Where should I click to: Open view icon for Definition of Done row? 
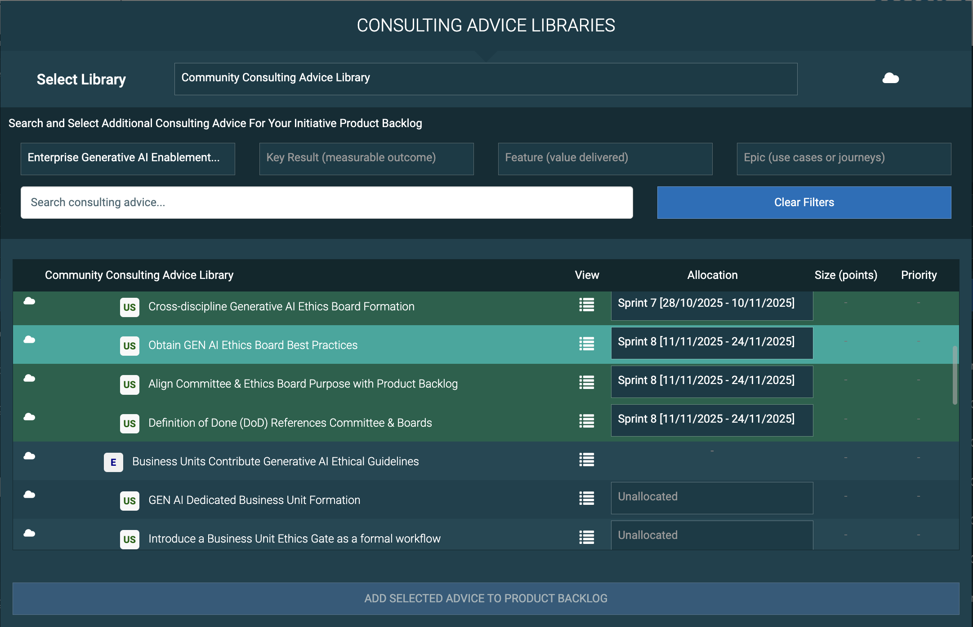pyautogui.click(x=586, y=421)
